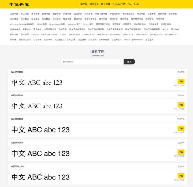Select the 书法字体 category
Image resolution: width=193 pixels, height=187 pixels.
click(141, 14)
